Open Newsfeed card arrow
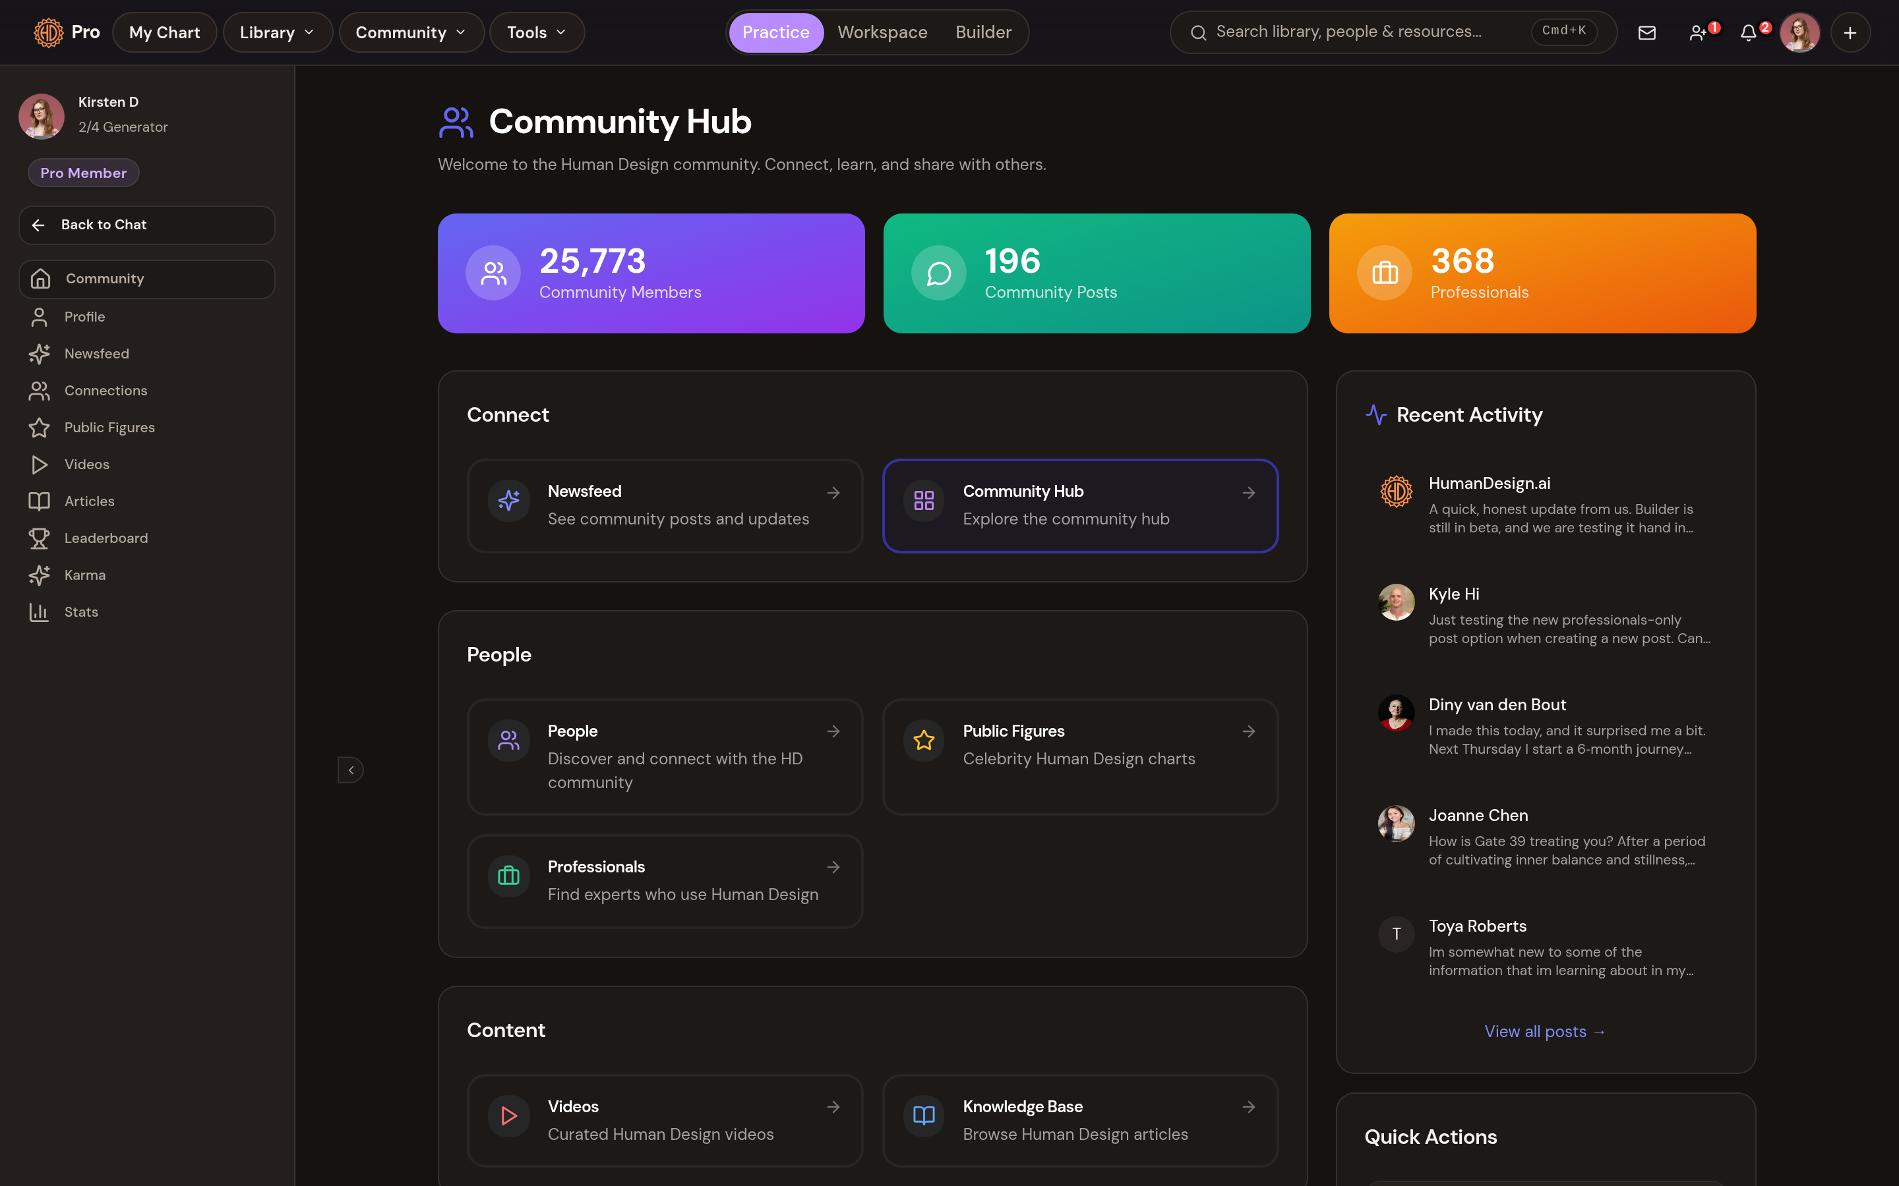1899x1186 pixels. pyautogui.click(x=833, y=493)
